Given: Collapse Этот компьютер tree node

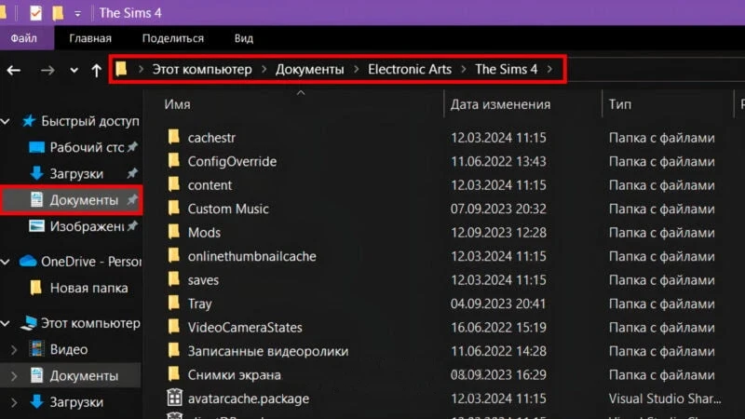Looking at the screenshot, I should click(6, 324).
